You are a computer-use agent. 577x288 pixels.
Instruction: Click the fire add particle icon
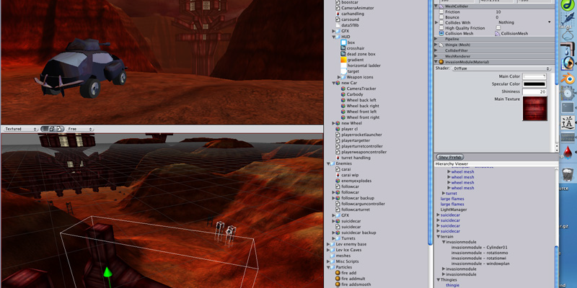[x=338, y=273]
